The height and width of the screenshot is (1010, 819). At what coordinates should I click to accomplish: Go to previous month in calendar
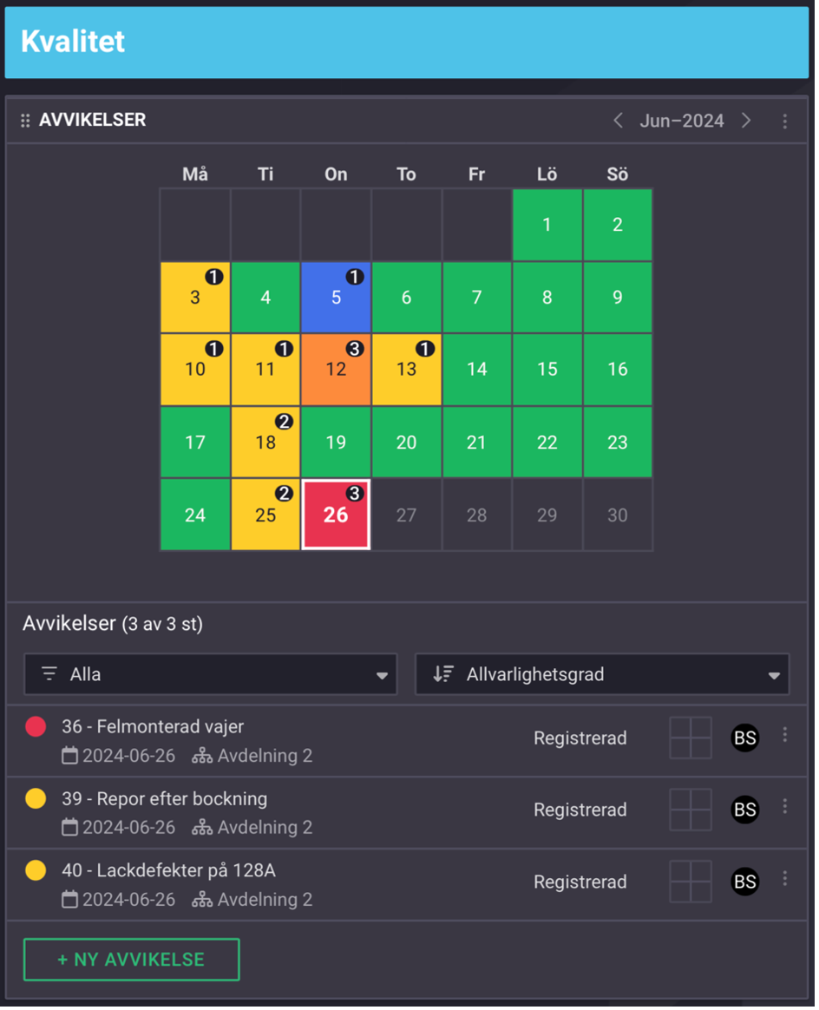click(618, 121)
